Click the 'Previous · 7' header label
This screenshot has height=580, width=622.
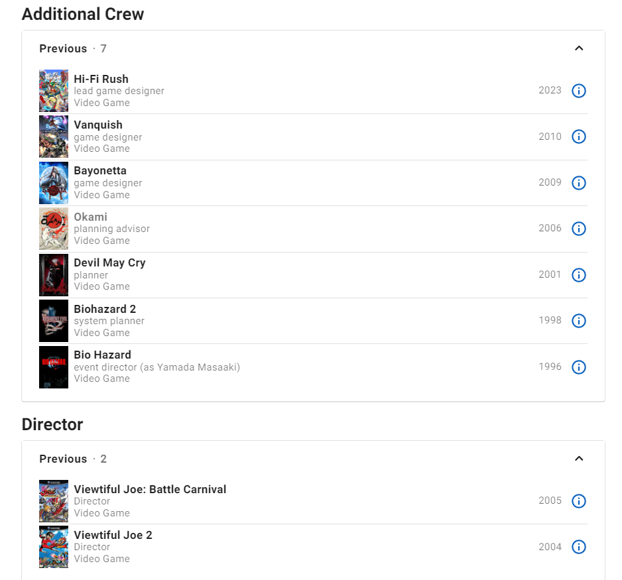(73, 48)
